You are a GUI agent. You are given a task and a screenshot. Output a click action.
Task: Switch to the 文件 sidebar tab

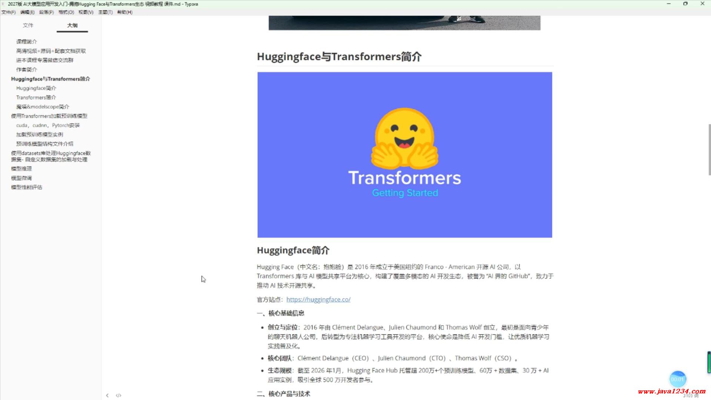pos(28,25)
